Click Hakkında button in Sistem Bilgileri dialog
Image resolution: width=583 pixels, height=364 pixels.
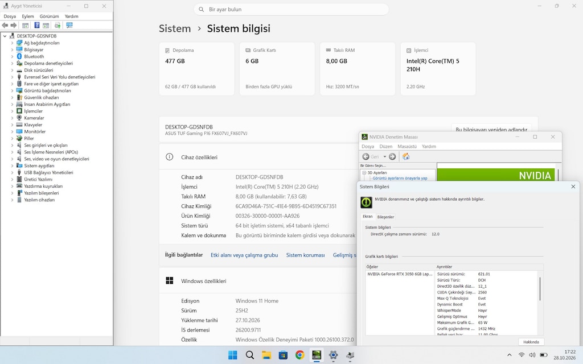click(x=531, y=342)
